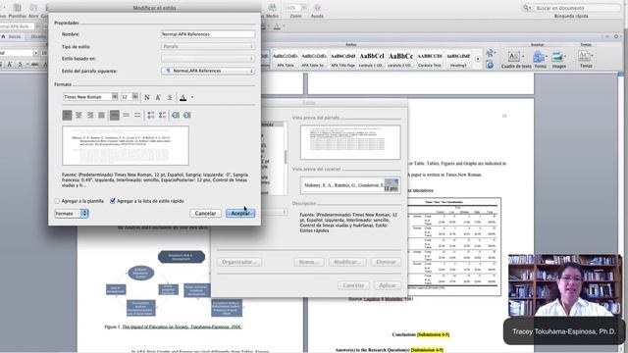Viewport: 628px width, 353px height.
Task: Set double line spacing in style dialog
Action: pyautogui.click(x=137, y=116)
